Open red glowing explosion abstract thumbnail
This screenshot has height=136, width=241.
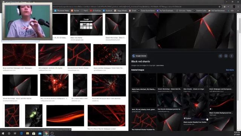tap(54, 85)
